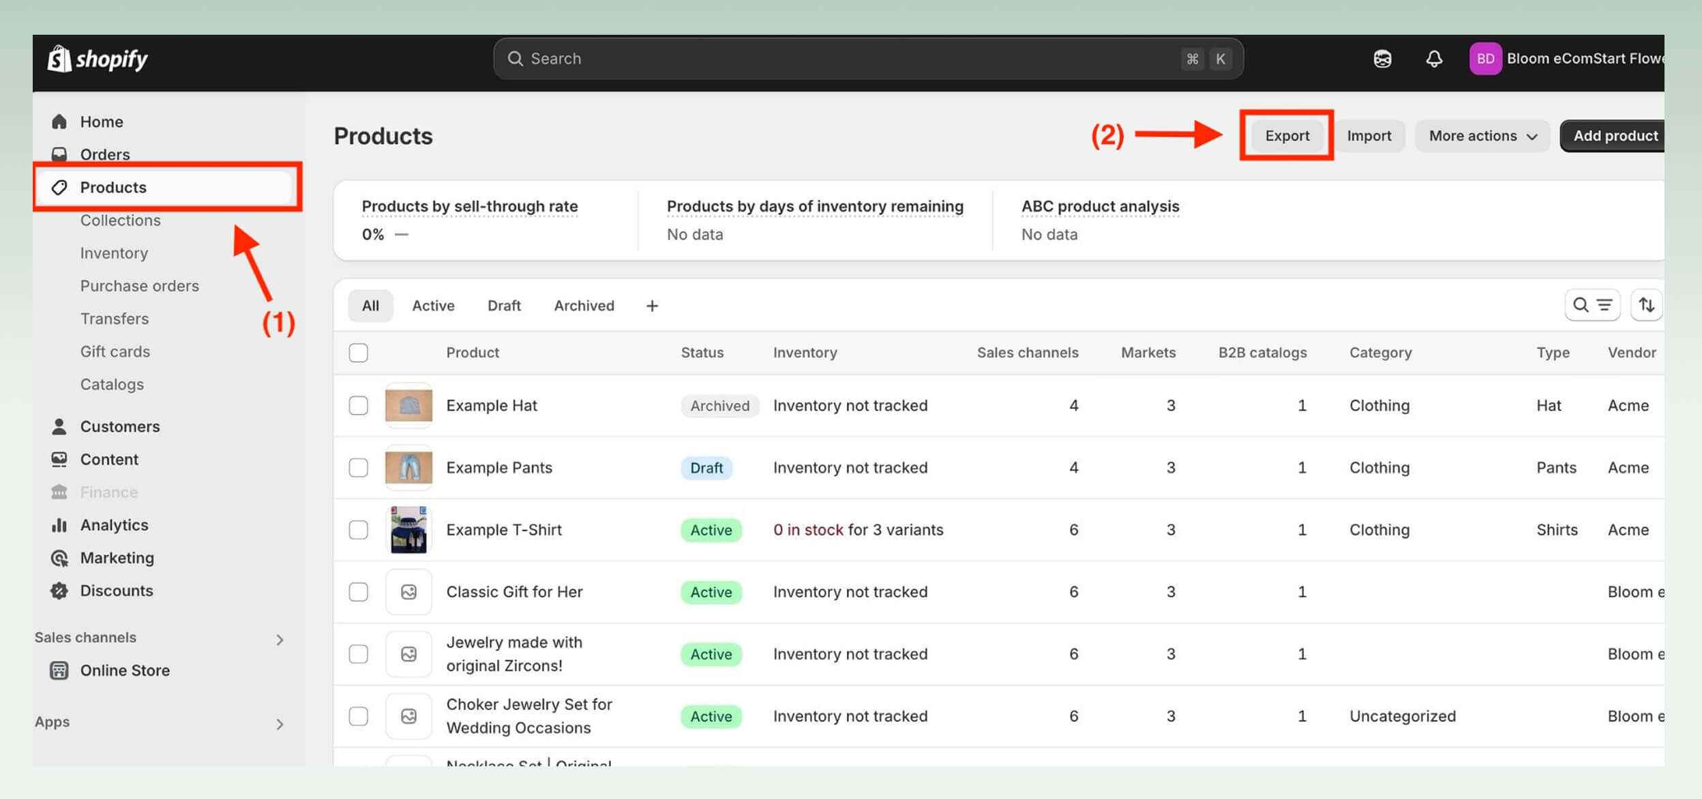Click the Archived status badge on Example Hat
Screen dimensions: 1702x799
pyautogui.click(x=719, y=406)
